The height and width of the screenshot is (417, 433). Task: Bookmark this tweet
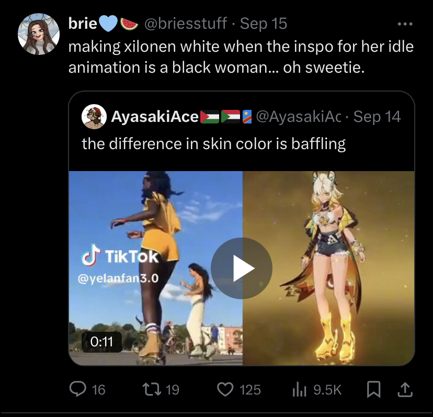[374, 389]
